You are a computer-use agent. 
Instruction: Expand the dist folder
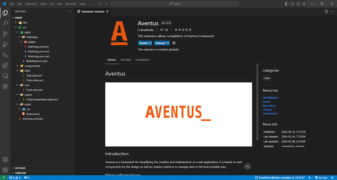[x=16, y=23]
